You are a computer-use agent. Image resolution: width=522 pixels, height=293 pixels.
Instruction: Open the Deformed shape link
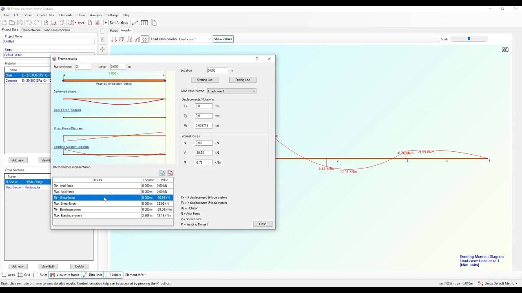coord(65,92)
